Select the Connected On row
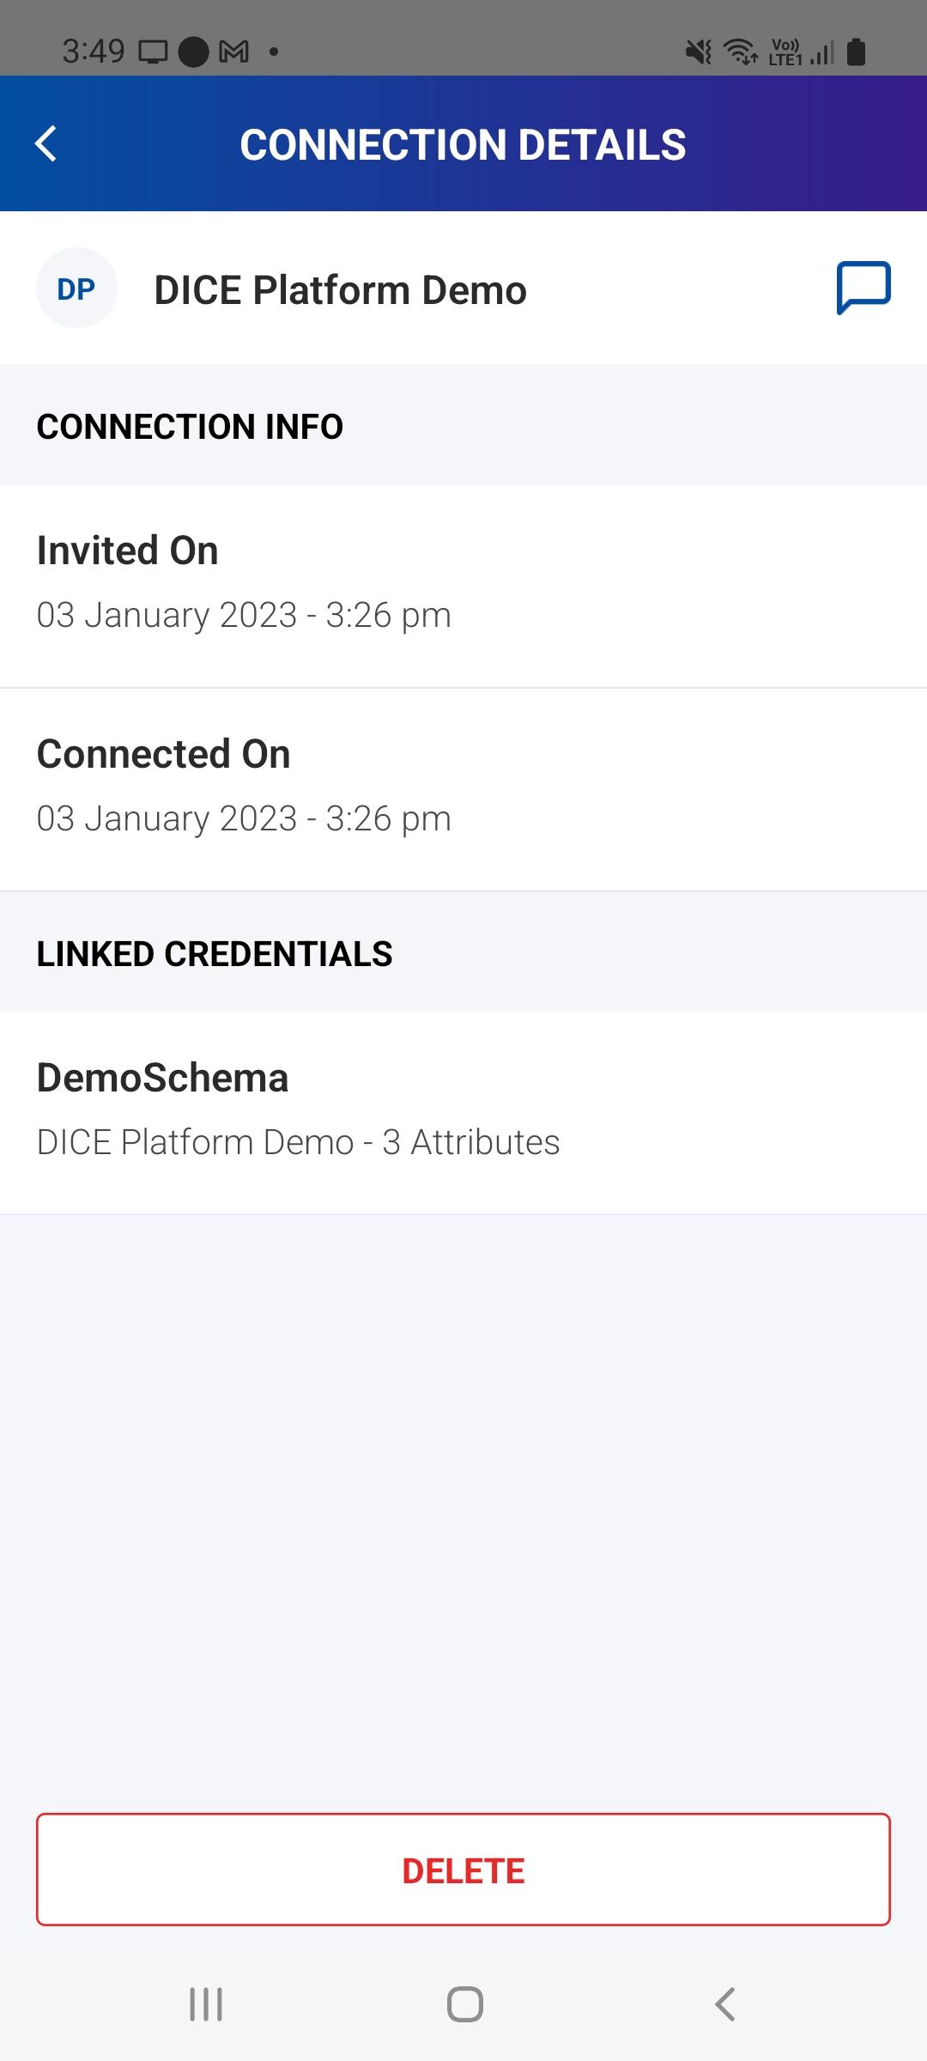Screen dimensions: 927x2061 [x=463, y=789]
